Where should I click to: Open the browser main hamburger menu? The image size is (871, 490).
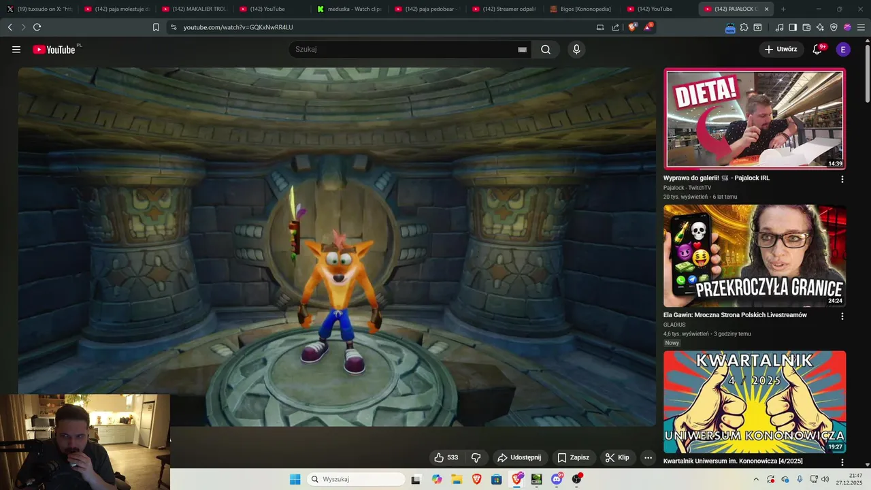coord(860,27)
